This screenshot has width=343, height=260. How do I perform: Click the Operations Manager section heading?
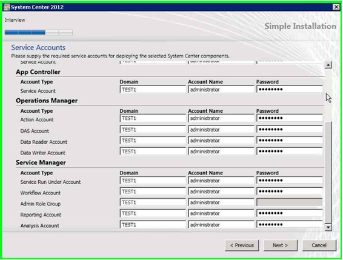pyautogui.click(x=47, y=101)
